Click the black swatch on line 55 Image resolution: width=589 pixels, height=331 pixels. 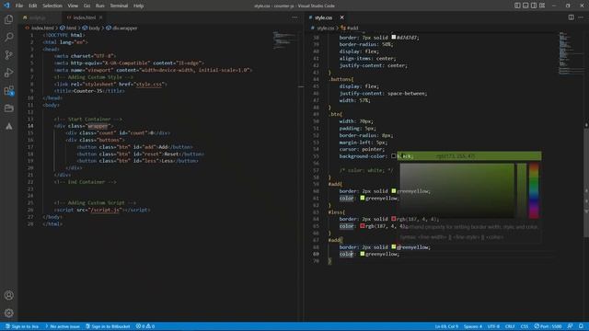(393, 155)
